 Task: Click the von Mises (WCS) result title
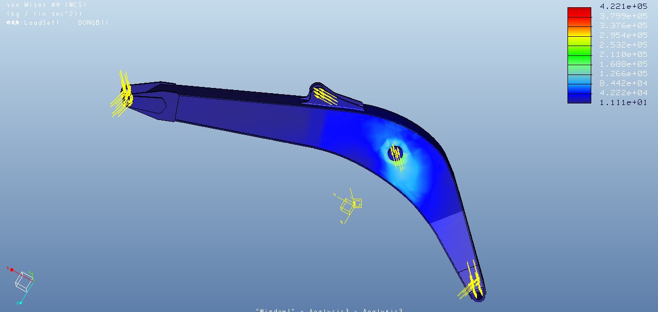tap(47, 5)
